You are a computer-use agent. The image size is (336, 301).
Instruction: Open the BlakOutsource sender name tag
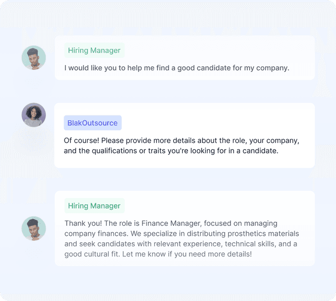pyautogui.click(x=92, y=123)
